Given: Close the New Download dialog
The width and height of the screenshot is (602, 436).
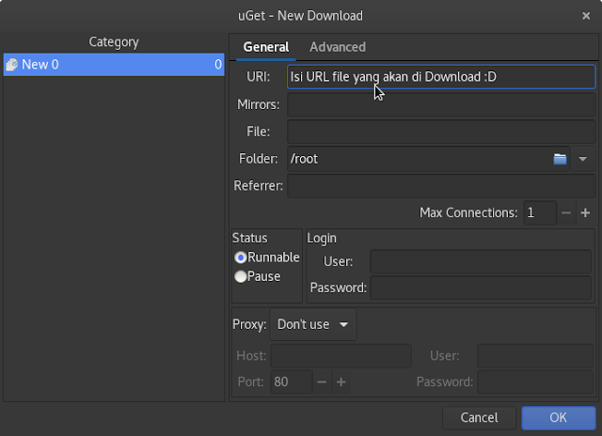Looking at the screenshot, I should [x=586, y=16].
